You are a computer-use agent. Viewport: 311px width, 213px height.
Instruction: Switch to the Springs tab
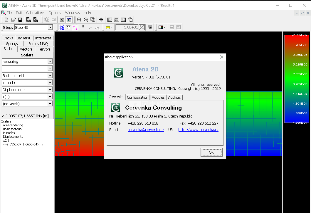12,44
